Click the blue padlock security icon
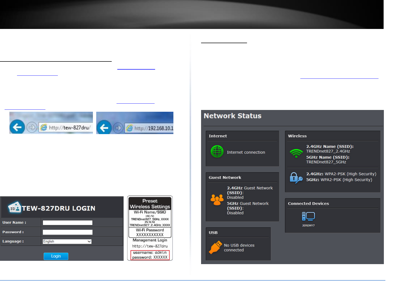This screenshot has height=305, width=393. point(296,178)
